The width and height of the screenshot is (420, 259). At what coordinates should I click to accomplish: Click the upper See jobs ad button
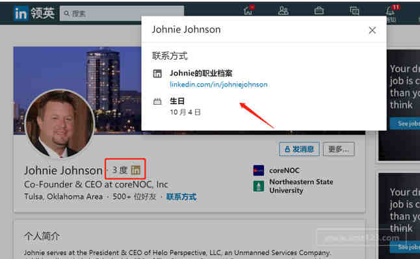(x=405, y=124)
